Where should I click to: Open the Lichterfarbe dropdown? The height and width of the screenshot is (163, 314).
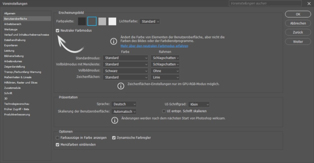pos(150,22)
